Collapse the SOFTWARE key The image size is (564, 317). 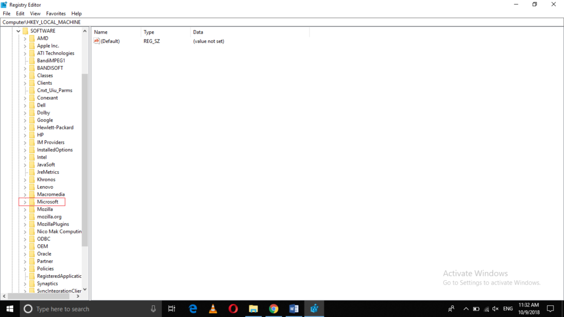point(18,31)
